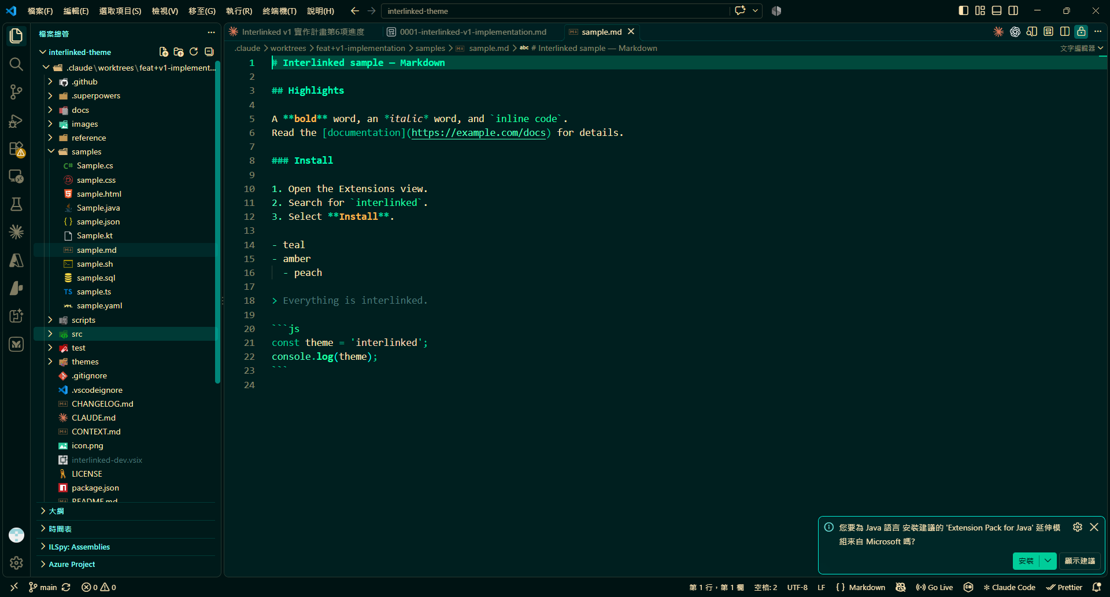Open preview to the side
Screen dimensions: 1110x597
[x=1032, y=32]
